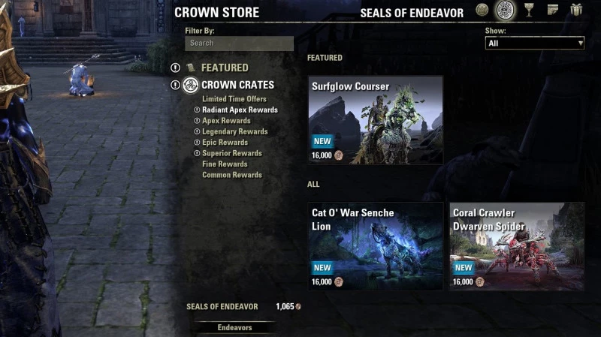Screen dimensions: 601x337
Task: Click the Crown Crates swirl emblem icon
Action: (x=191, y=85)
